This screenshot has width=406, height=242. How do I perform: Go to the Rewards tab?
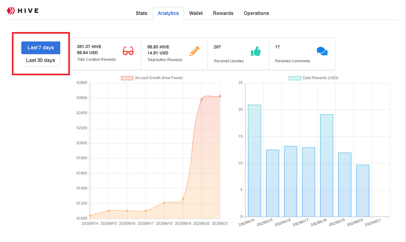tap(223, 13)
